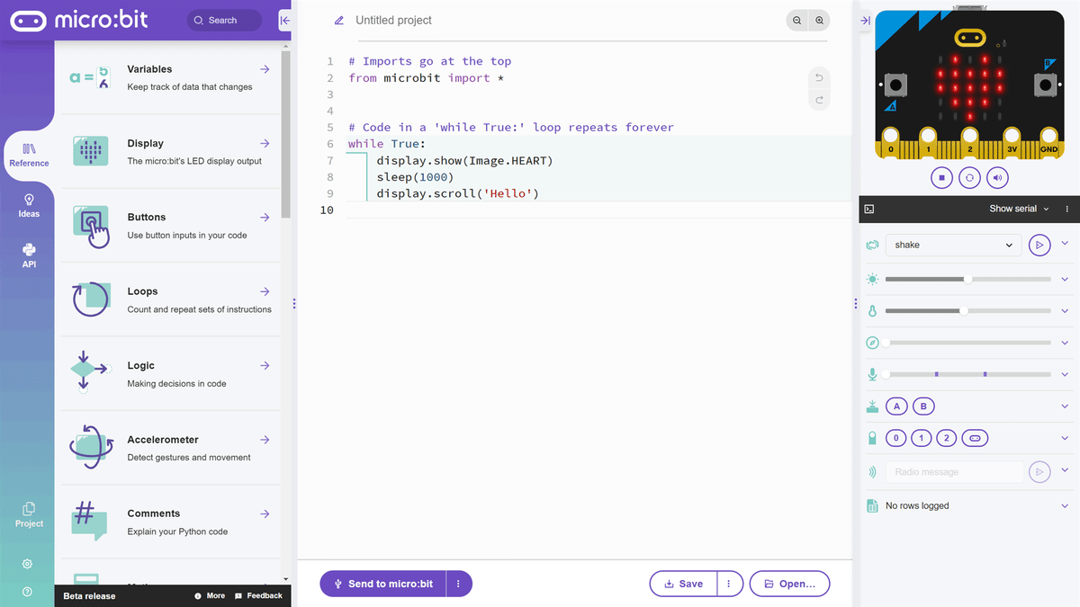Click the Send to micro:bit button
The height and width of the screenshot is (607, 1080).
[385, 583]
